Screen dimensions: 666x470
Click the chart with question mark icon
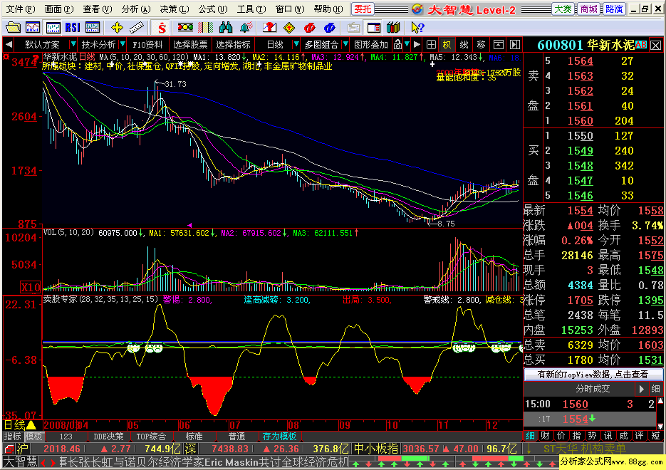click(269, 28)
